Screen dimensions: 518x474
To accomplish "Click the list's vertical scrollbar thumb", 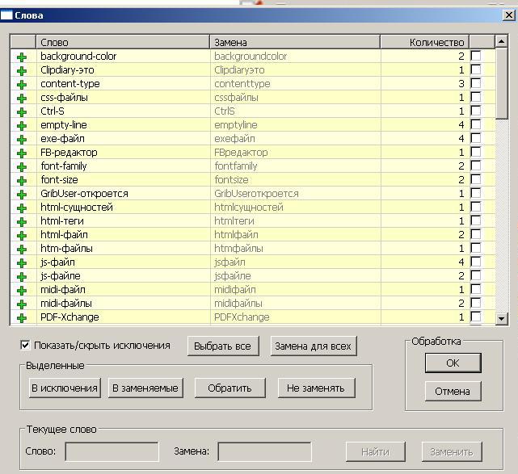I will click(x=502, y=83).
